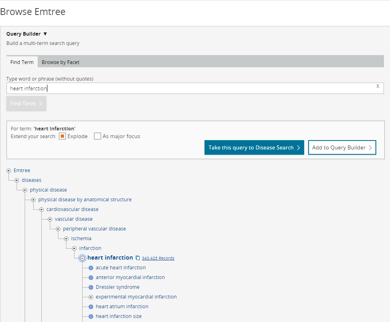
Task: Select the Find Term tab
Action: (22, 62)
